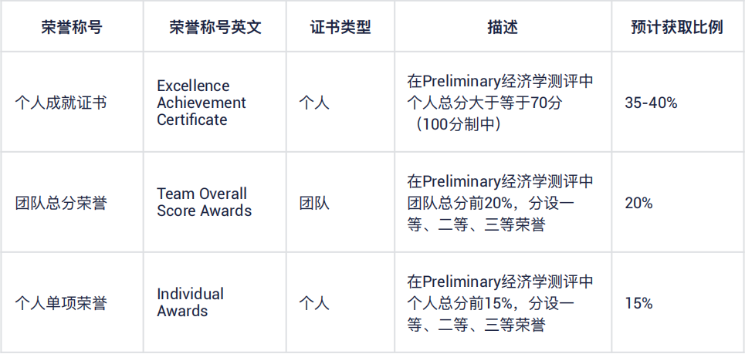The height and width of the screenshot is (354, 745).
Task: Select the 35-40% ratio cell
Action: pos(651,103)
